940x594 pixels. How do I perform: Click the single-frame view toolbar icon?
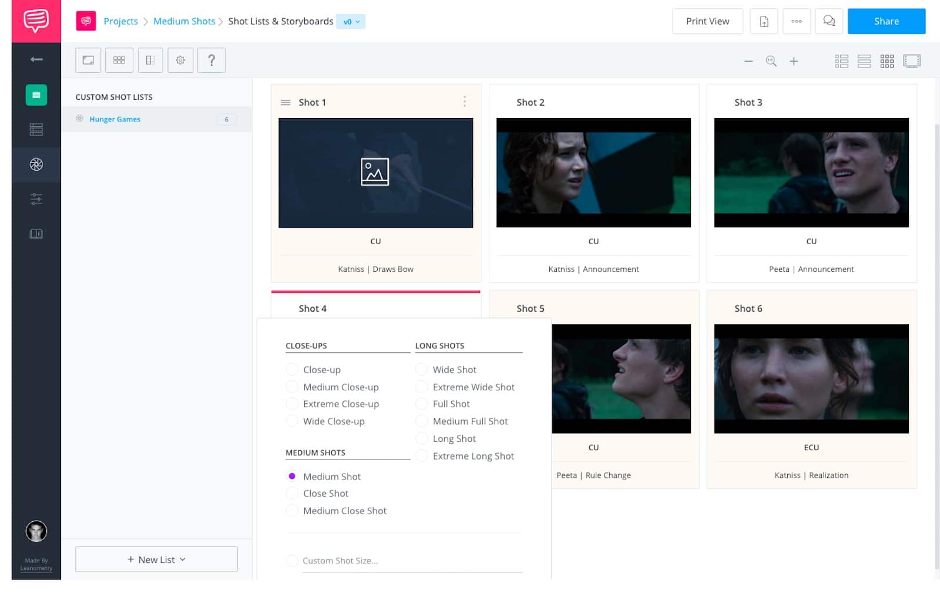88,60
